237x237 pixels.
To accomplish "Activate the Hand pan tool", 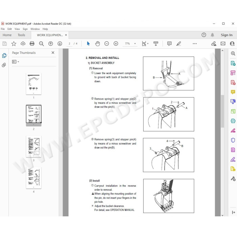I will pos(98,44).
